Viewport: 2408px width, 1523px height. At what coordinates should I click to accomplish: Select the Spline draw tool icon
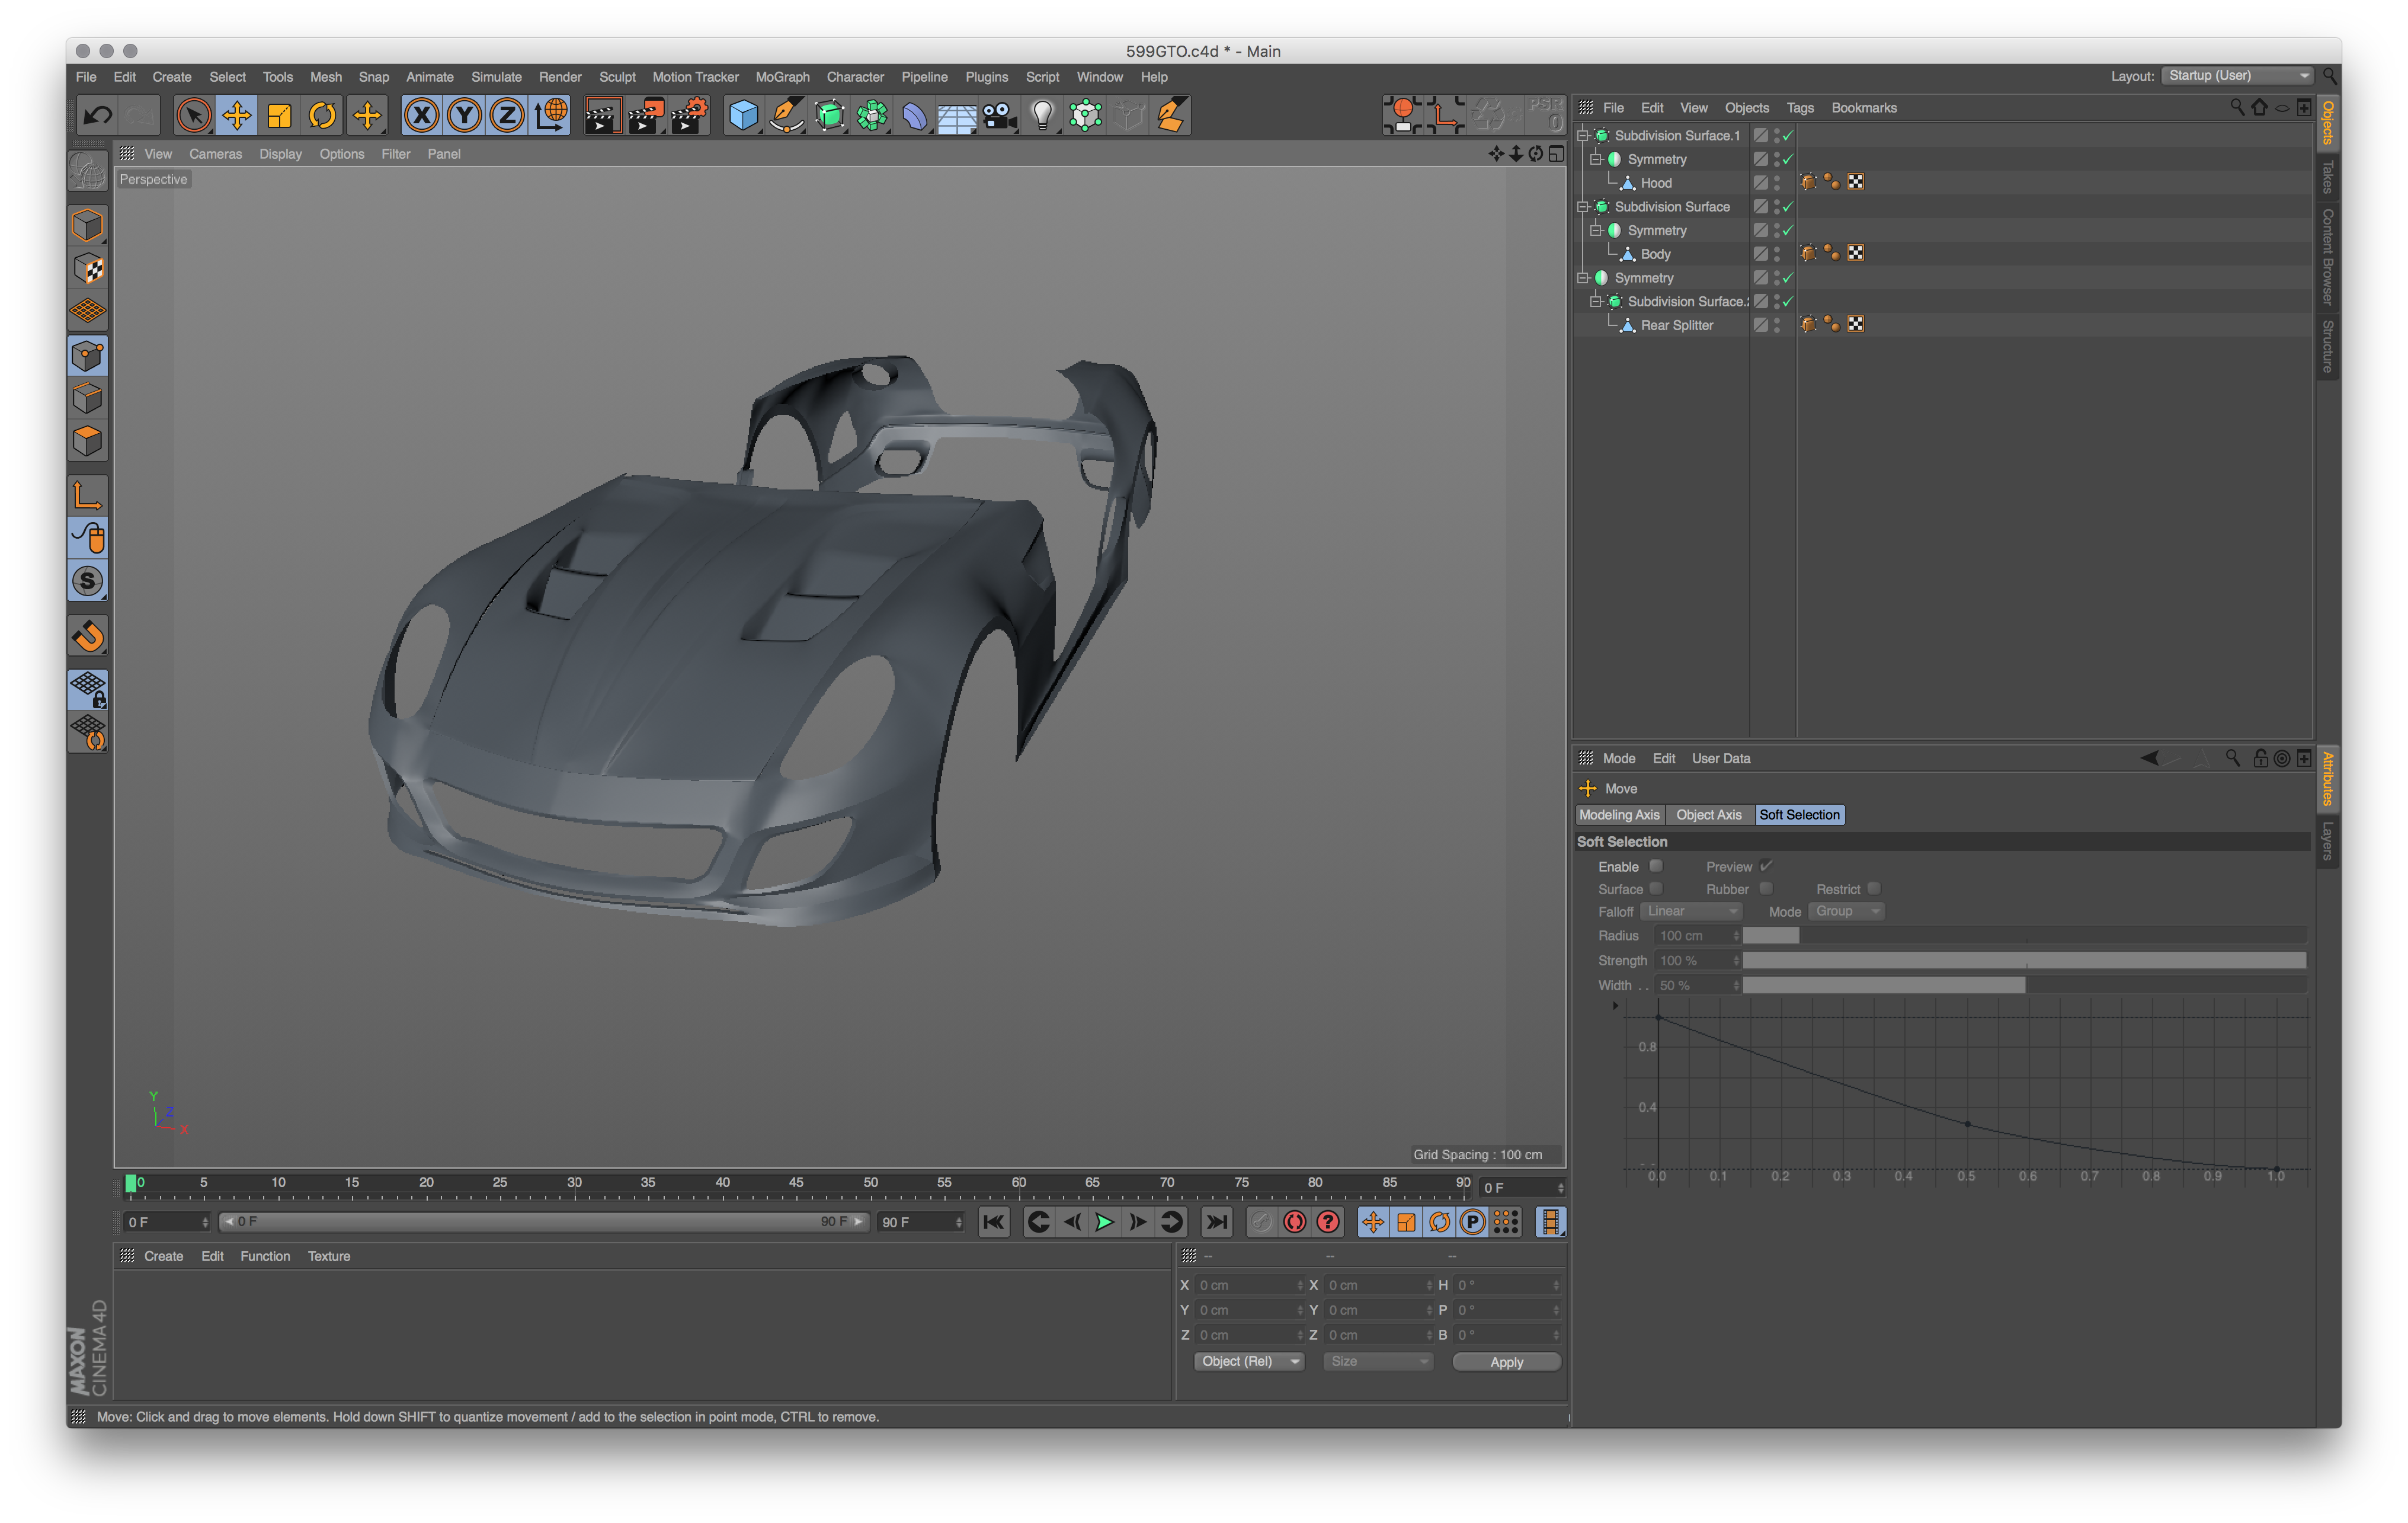pos(787,114)
